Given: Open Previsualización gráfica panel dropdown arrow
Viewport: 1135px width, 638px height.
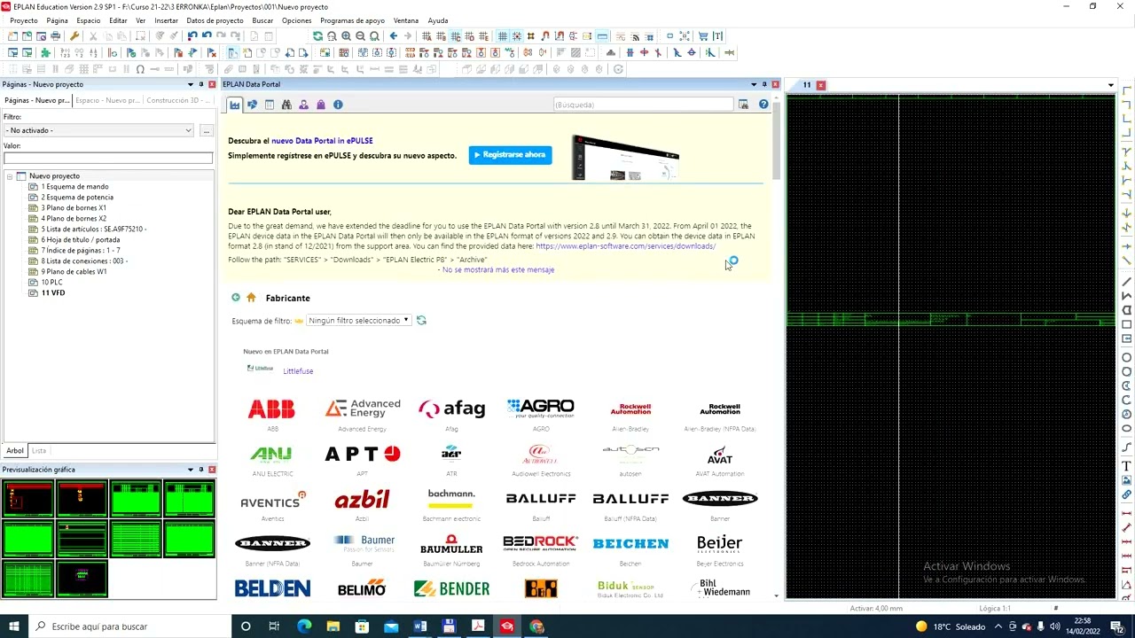Looking at the screenshot, I should 190,470.
